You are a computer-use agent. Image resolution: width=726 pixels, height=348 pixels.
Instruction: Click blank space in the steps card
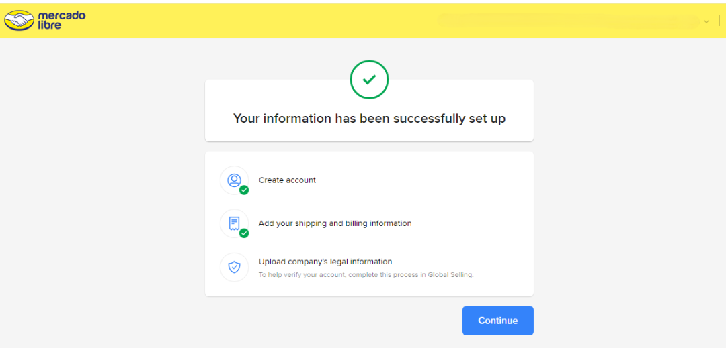tap(471, 201)
